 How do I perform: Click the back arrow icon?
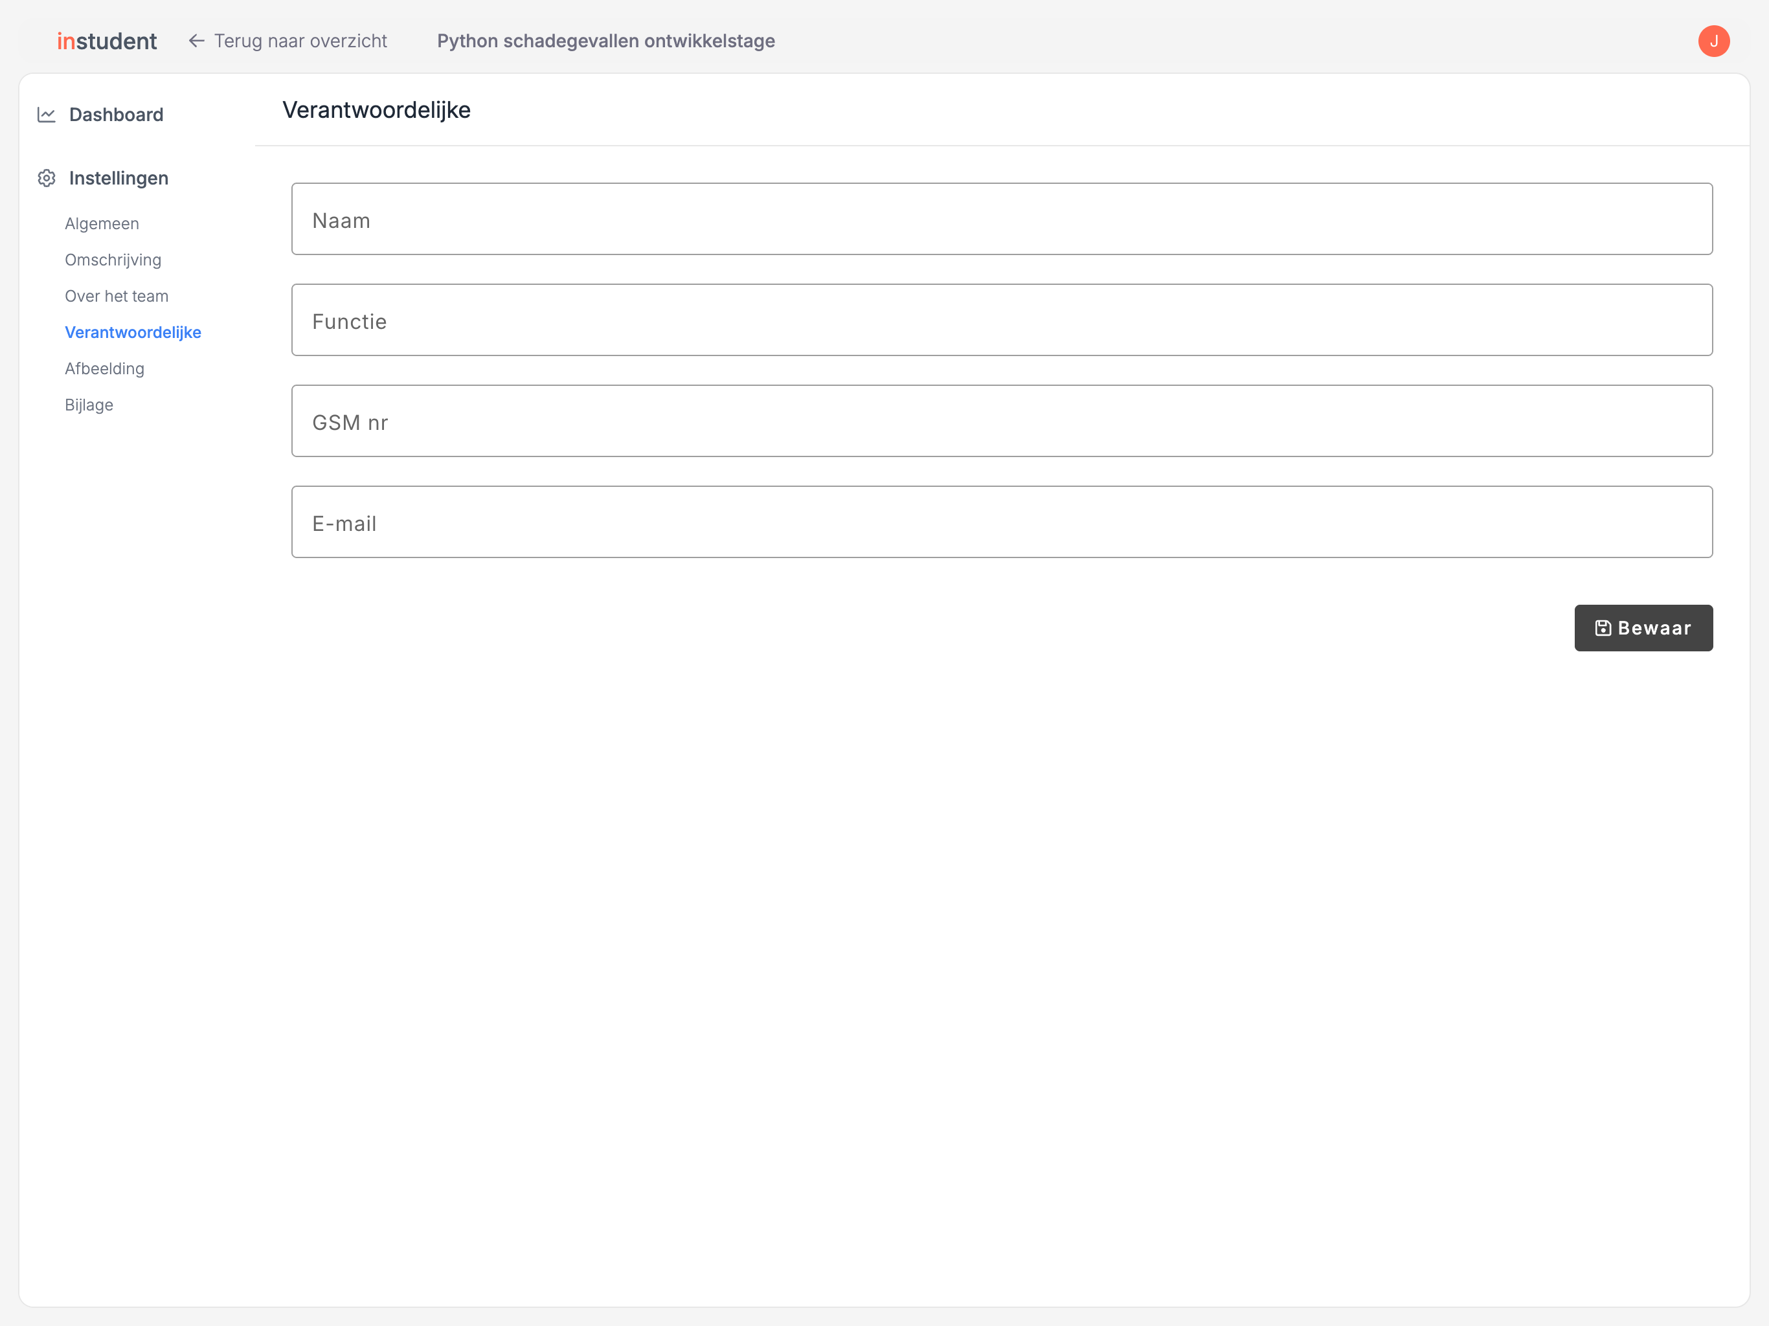(196, 41)
